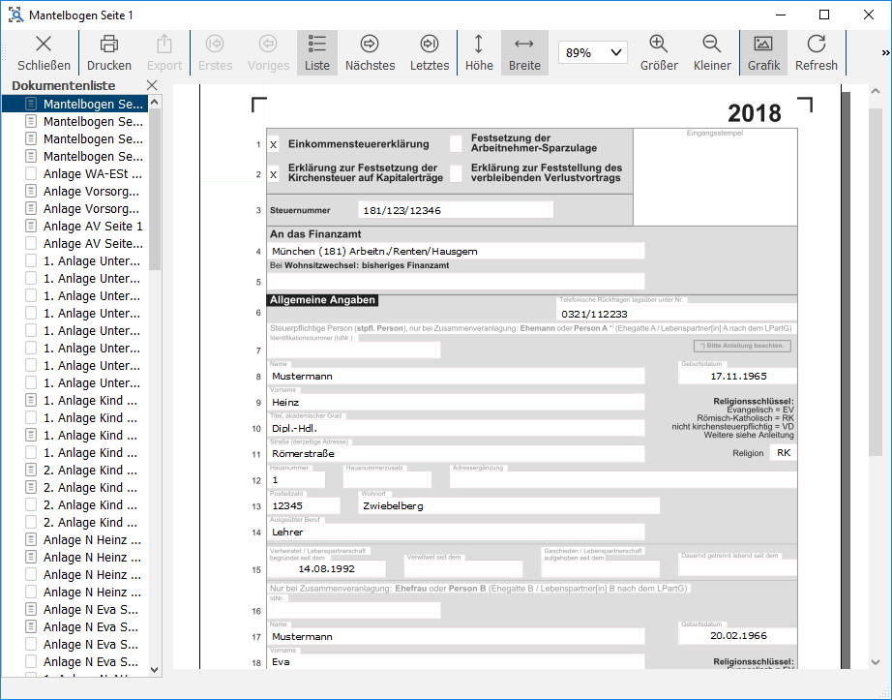The image size is (892, 700).
Task: Click the Hausnummer field with value 1
Action: click(x=296, y=480)
